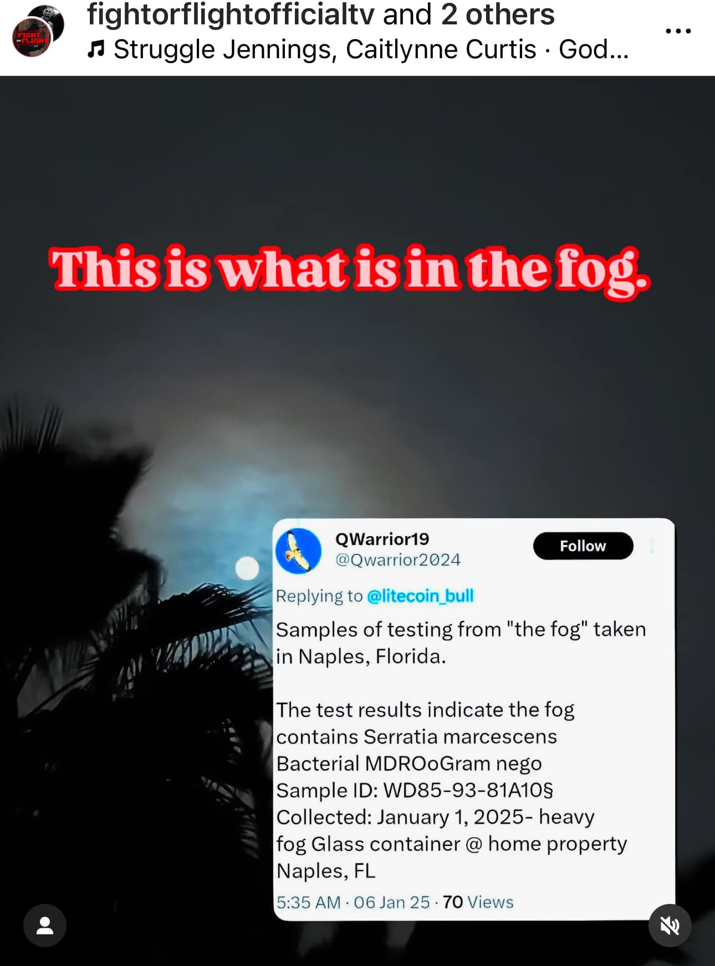Tap the 'Replying to' label
Image resolution: width=715 pixels, height=966 pixels.
319,596
